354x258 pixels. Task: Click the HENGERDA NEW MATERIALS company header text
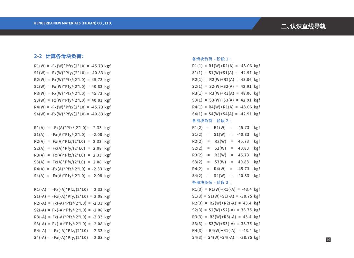tap(73, 23)
